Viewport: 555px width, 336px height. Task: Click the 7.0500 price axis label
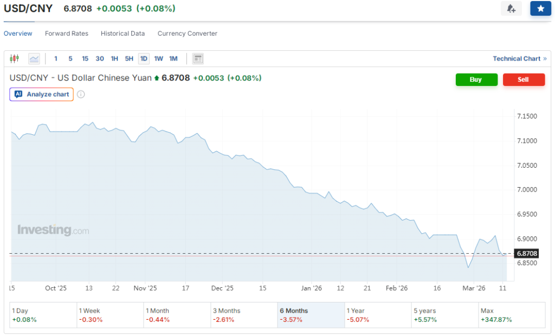(x=527, y=166)
